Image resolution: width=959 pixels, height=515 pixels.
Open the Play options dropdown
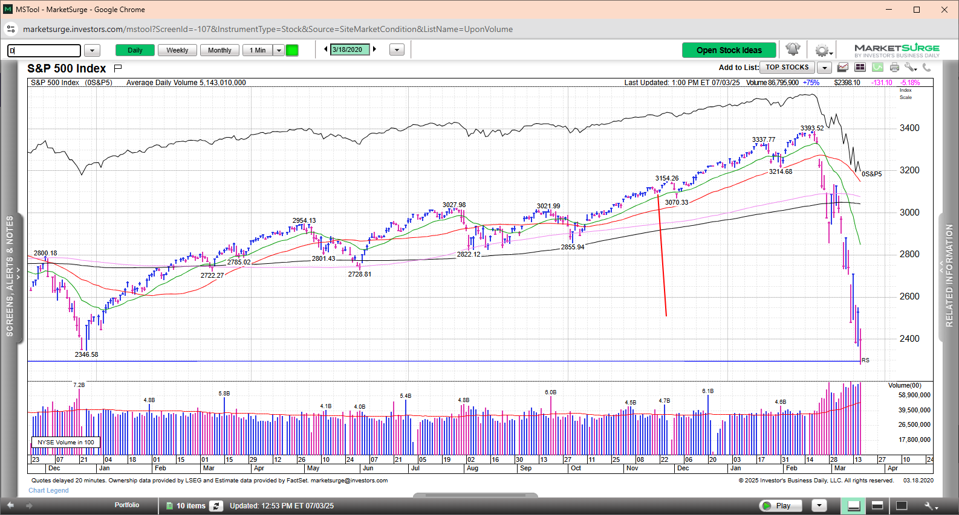(x=819, y=505)
